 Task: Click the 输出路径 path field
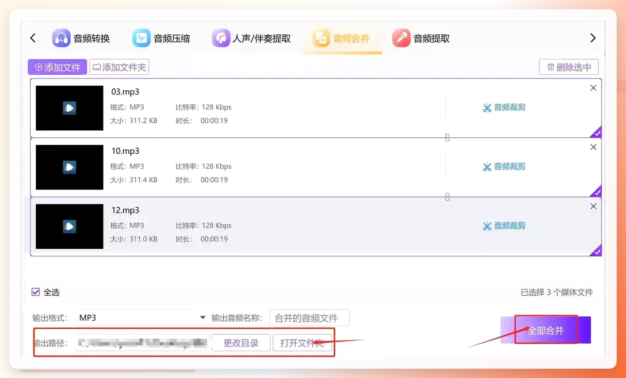tap(142, 343)
